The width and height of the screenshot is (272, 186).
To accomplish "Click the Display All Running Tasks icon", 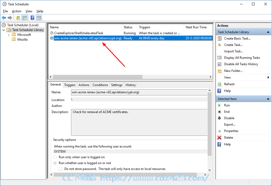I will click(219, 58).
